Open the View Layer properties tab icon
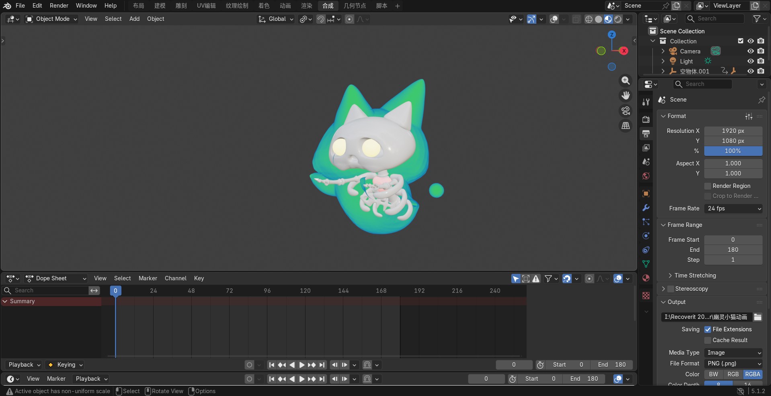Viewport: 771px width, 396px height. coord(646,147)
